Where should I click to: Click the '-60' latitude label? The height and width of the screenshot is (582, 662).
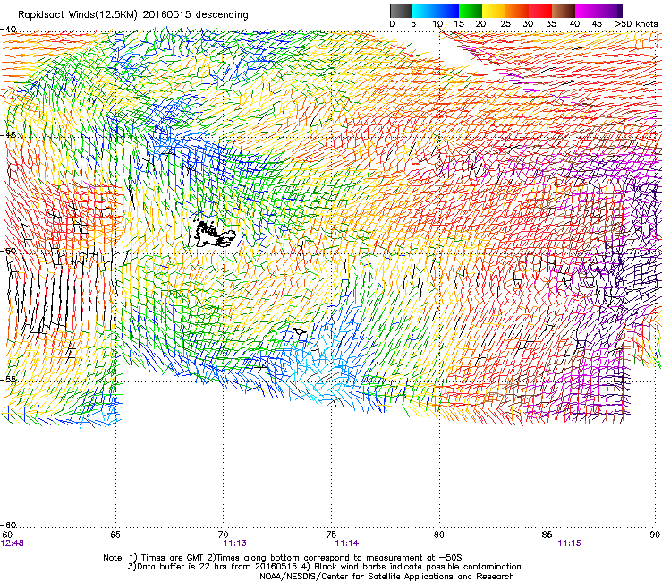8,525
